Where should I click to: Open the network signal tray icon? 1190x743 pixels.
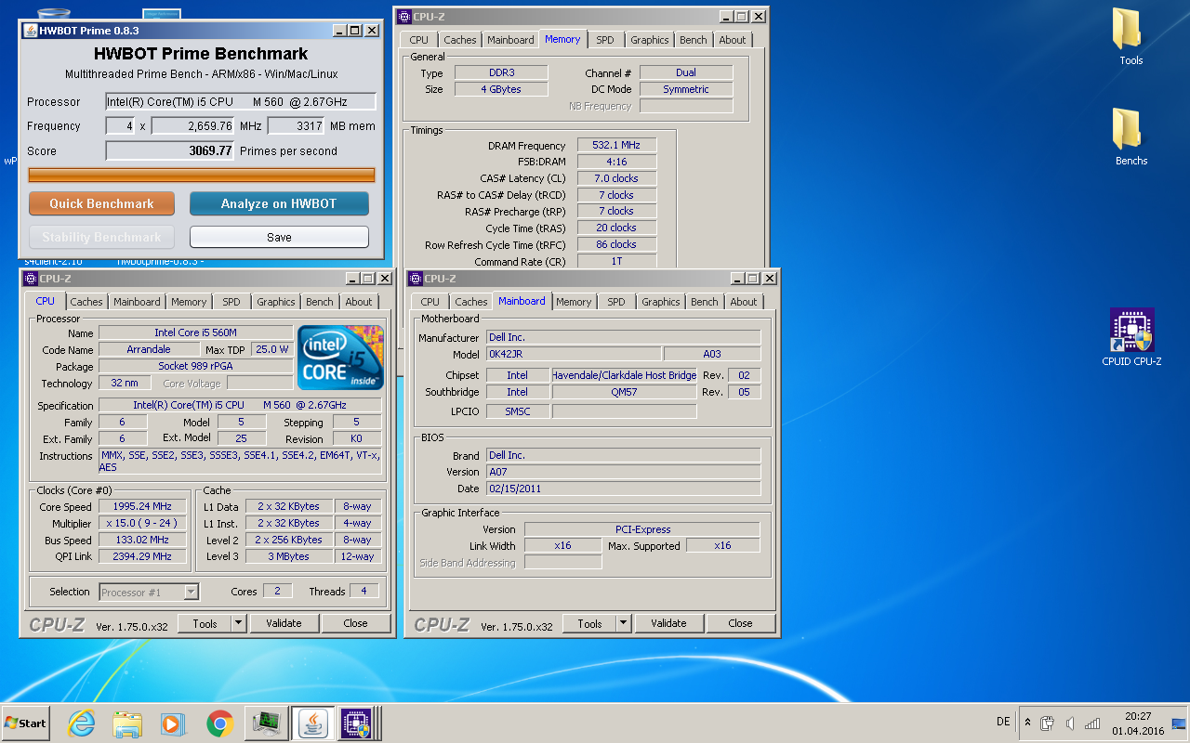click(1093, 723)
